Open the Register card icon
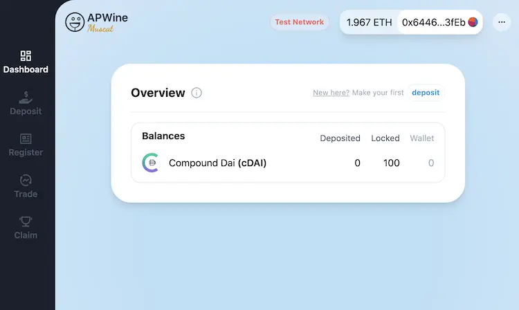The image size is (519, 310). point(26,138)
